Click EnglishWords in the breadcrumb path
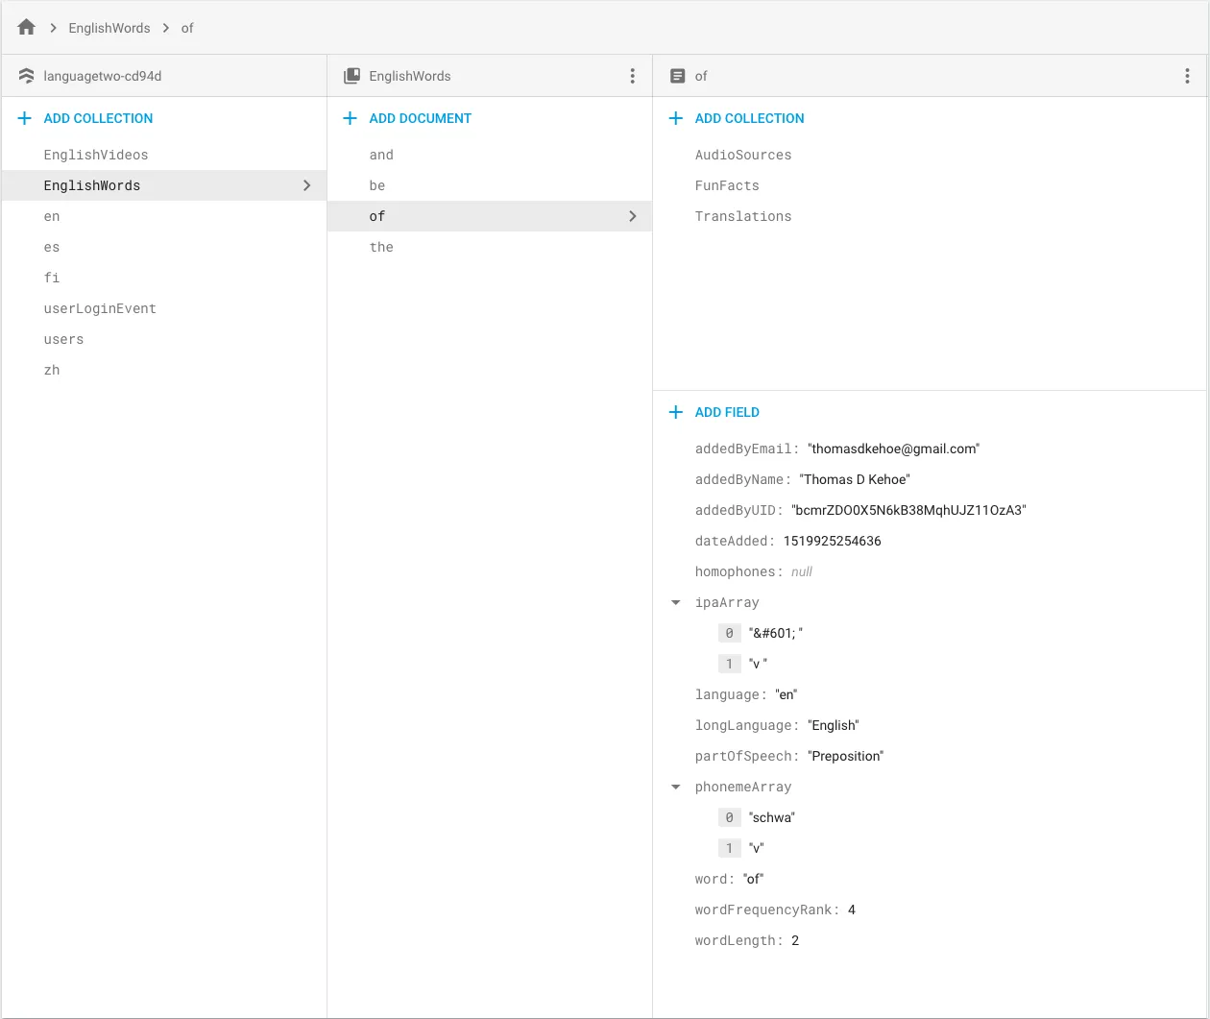The width and height of the screenshot is (1210, 1019). (x=109, y=28)
